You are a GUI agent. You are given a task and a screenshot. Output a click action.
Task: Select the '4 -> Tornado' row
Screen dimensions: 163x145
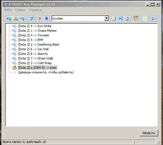click(34, 35)
